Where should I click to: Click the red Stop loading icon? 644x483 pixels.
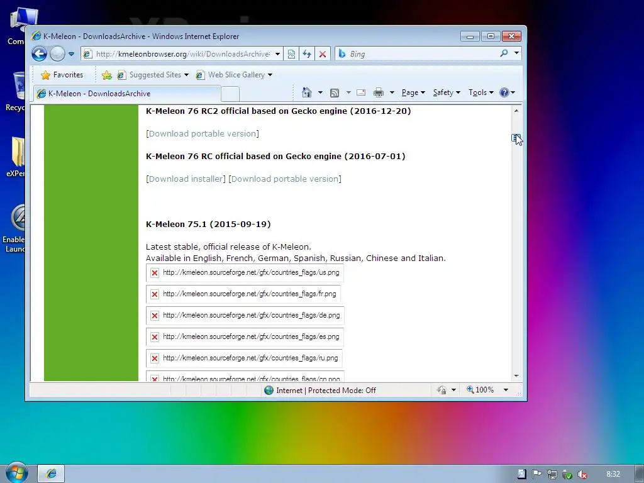click(x=323, y=54)
